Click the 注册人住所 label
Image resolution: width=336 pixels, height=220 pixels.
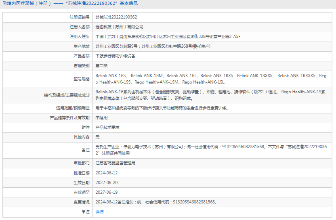80,36
